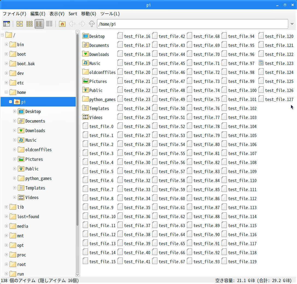Collapse the pi folder node
297x284 pixels.
[x=11, y=102]
